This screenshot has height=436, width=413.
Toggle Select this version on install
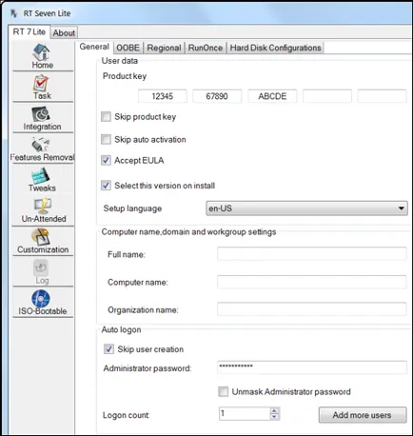pyautogui.click(x=106, y=186)
